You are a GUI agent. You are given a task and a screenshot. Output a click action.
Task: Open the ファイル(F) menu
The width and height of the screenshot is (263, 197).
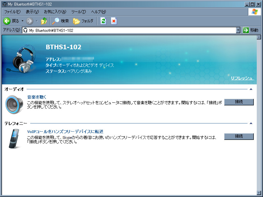click(12, 12)
